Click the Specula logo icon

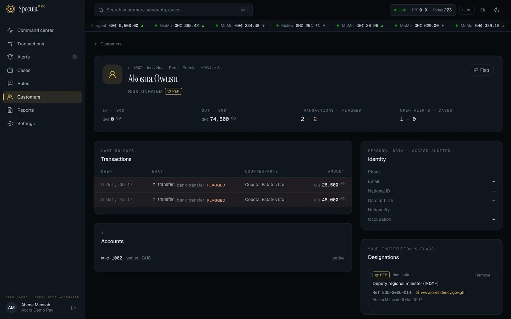point(11,9)
